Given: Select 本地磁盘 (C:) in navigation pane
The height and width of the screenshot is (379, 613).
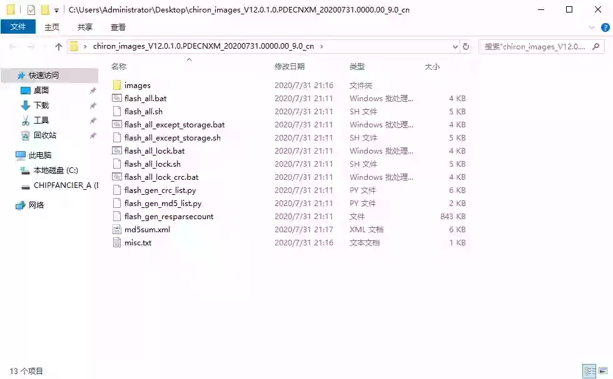Looking at the screenshot, I should point(56,170).
